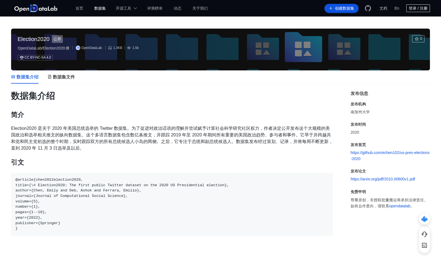The image size is (441, 275).
Task: Click the 发布机构 label
Action: [x=358, y=104]
